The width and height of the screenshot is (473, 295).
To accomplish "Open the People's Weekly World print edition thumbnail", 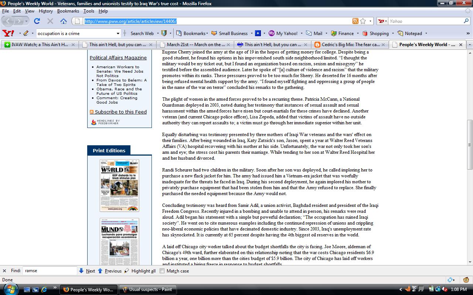I will click(x=119, y=185).
